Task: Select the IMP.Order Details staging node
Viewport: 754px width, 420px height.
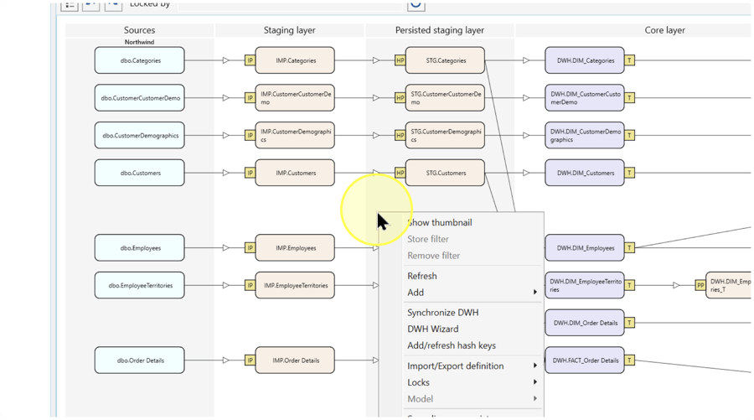Action: tap(295, 360)
